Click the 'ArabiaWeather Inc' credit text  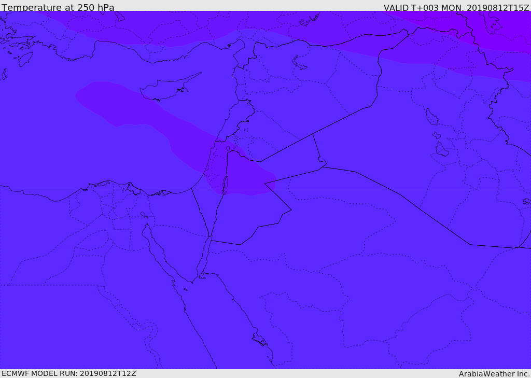[x=494, y=374]
